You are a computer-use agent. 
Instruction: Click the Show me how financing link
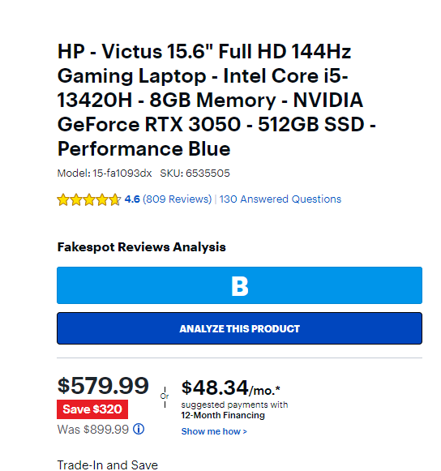(x=214, y=431)
